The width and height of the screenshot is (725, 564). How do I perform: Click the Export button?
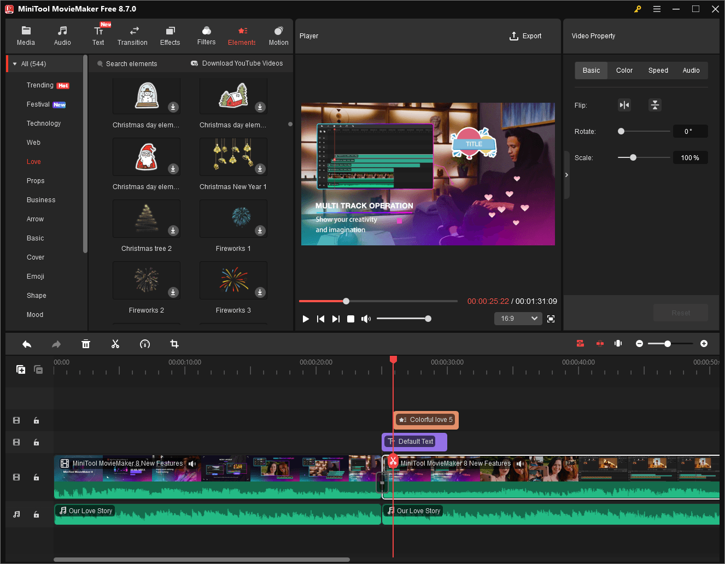(525, 36)
